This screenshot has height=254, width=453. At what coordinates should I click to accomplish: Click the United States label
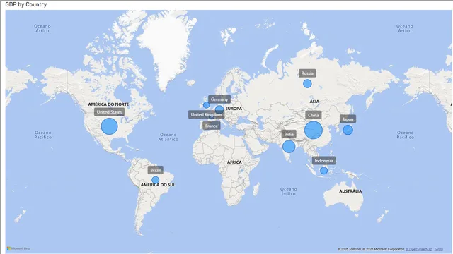tap(109, 112)
